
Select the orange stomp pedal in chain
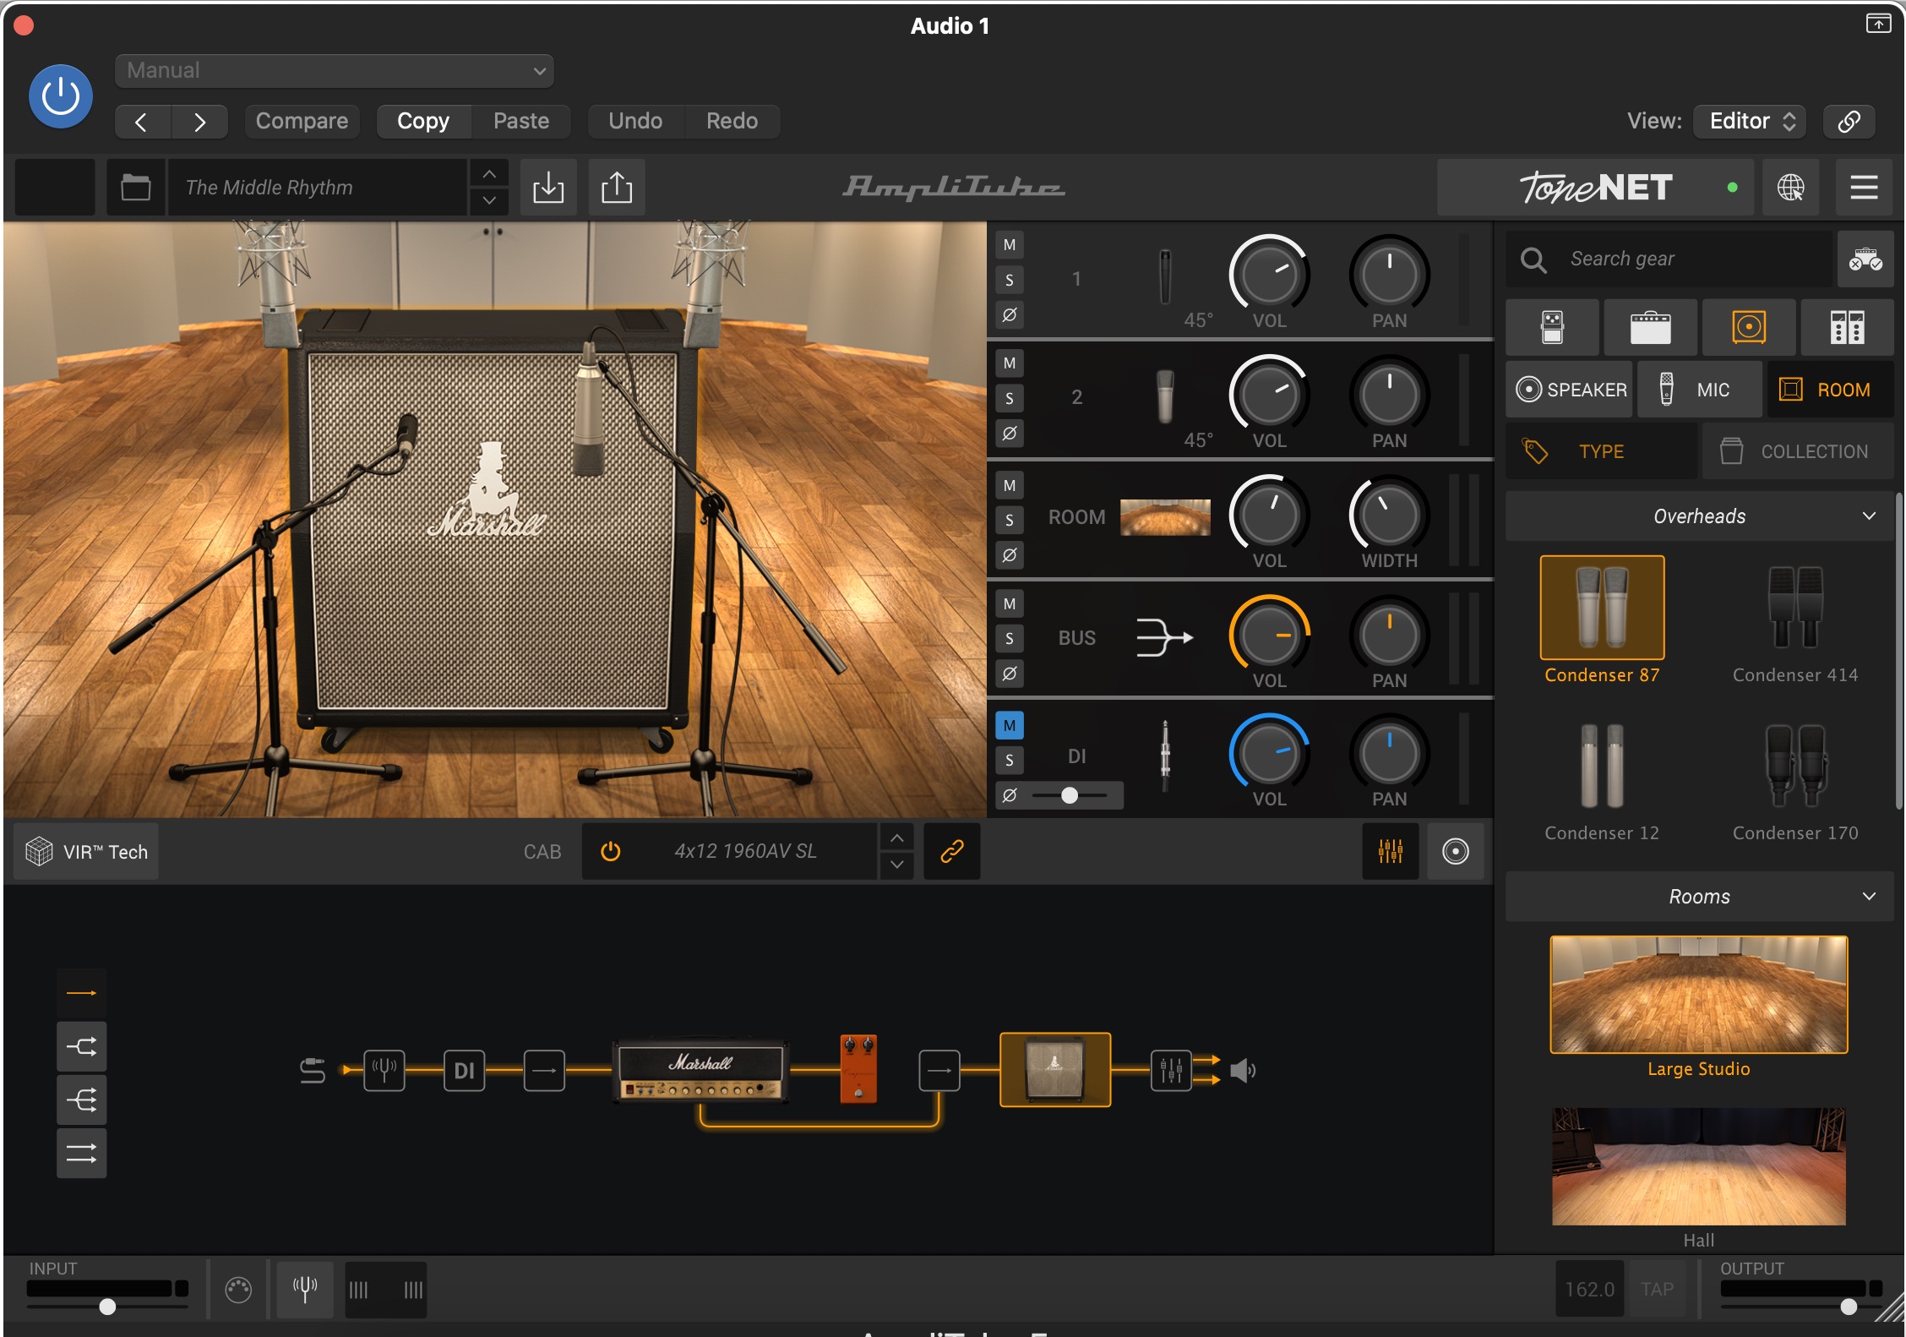coord(858,1068)
